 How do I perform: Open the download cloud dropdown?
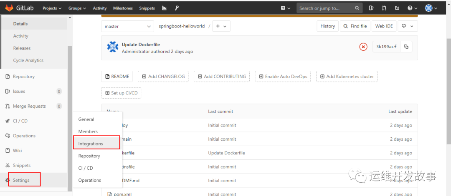pos(408,26)
